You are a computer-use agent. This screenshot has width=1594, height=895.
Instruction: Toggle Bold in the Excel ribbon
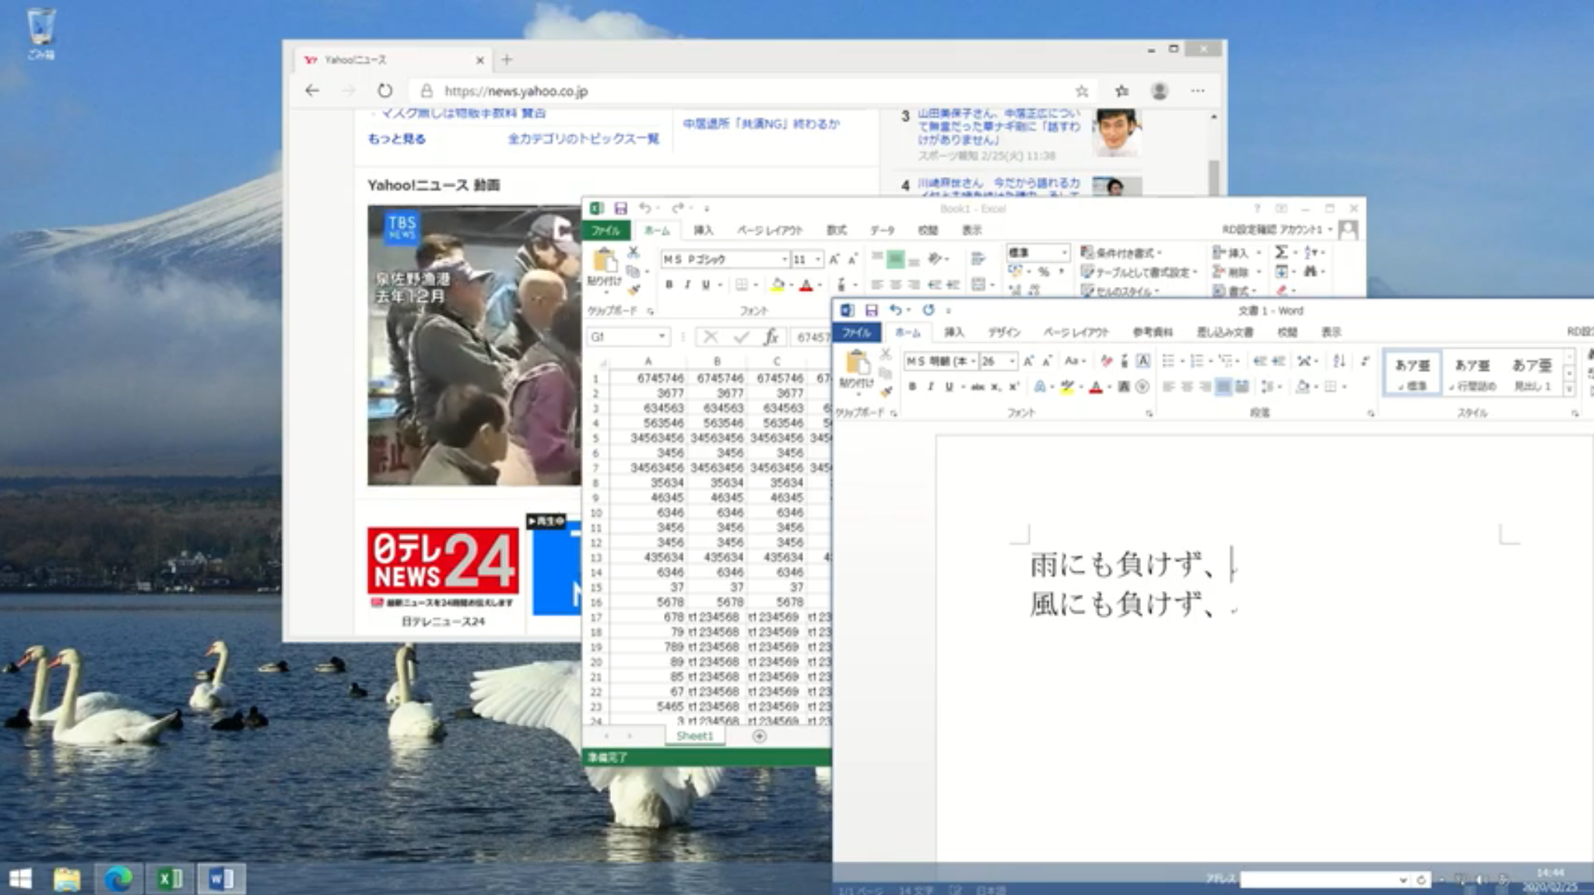point(669,285)
